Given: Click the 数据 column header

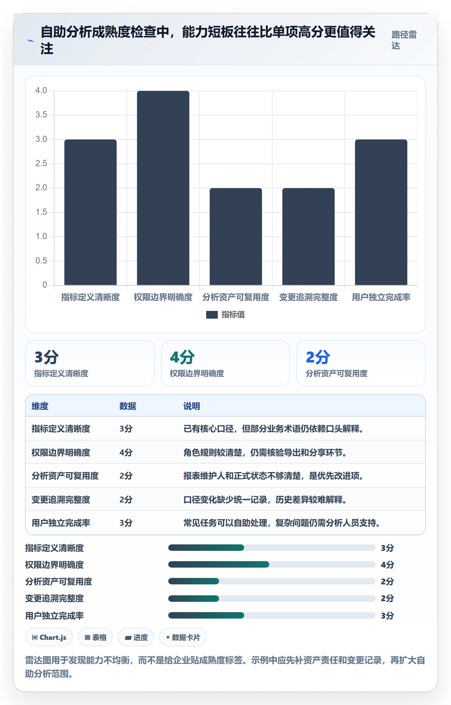Looking at the screenshot, I should point(128,406).
